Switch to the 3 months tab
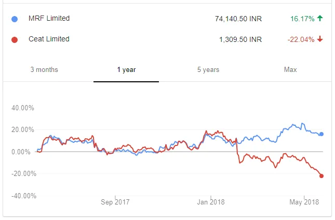335x220 pixels. [44, 69]
